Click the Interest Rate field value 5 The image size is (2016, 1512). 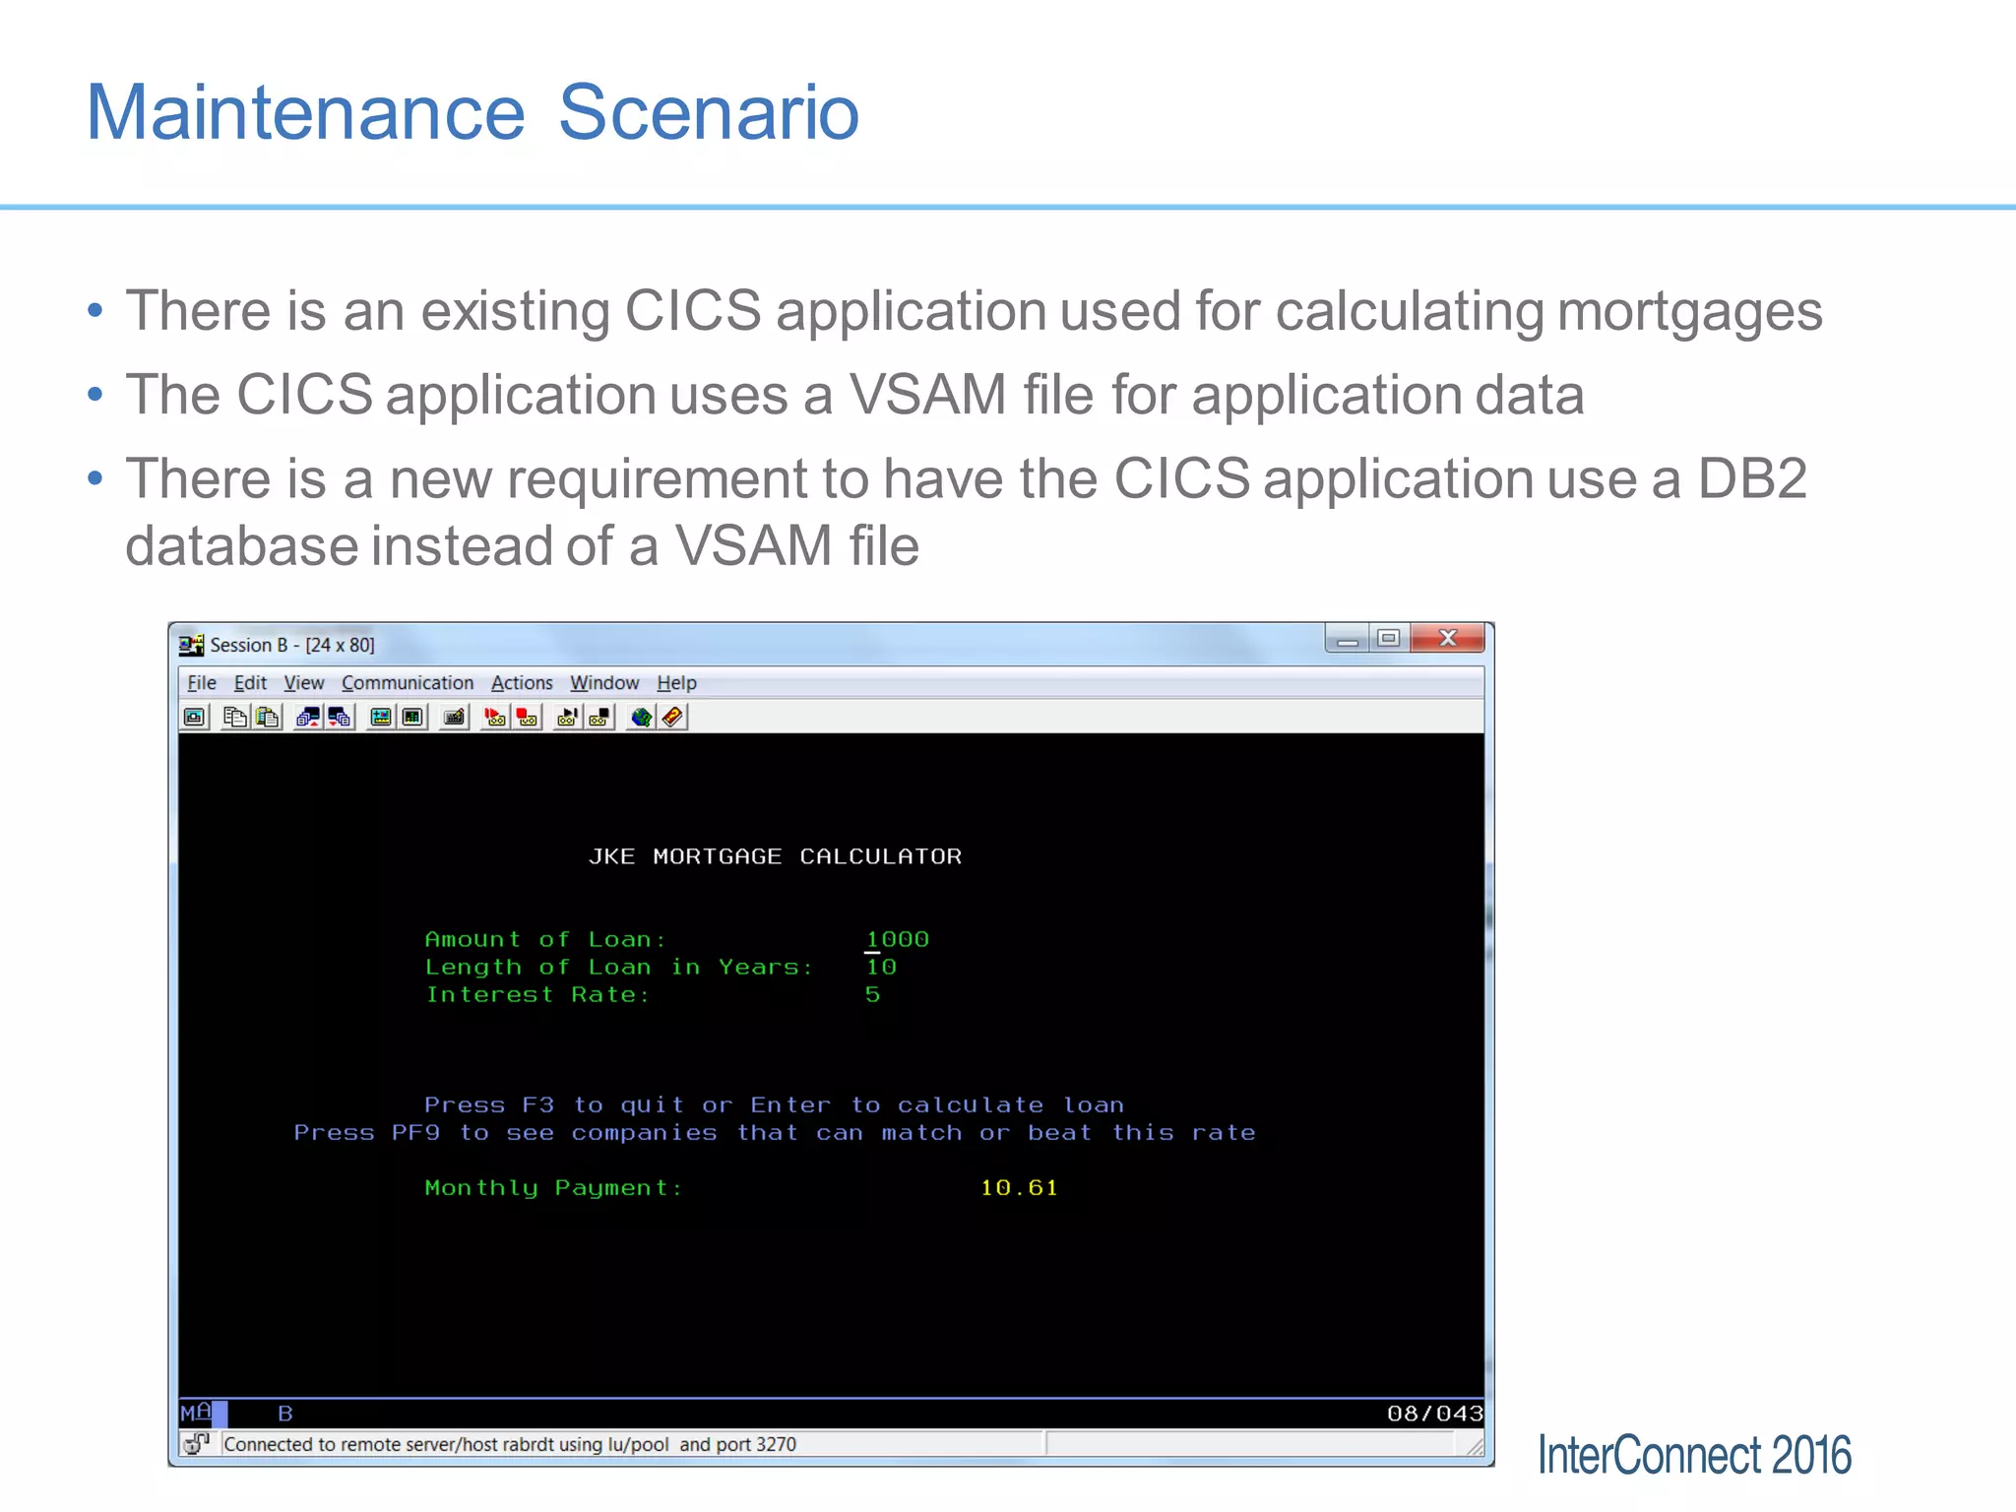tap(872, 994)
